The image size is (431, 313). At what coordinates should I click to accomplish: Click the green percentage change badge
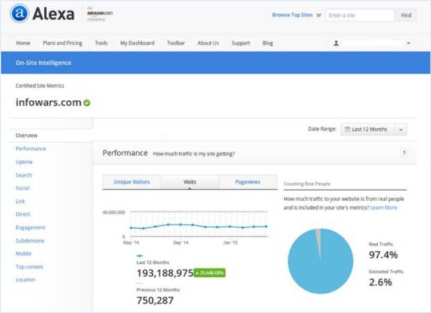[209, 273]
